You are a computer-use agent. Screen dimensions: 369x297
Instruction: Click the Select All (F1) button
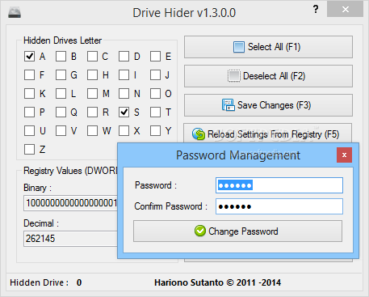coord(268,47)
